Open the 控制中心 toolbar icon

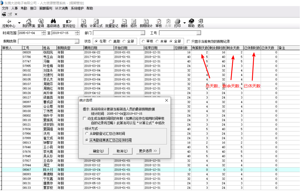coord(9,21)
